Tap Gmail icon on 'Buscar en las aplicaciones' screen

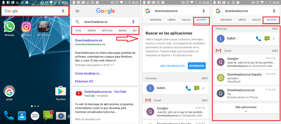click(148, 100)
